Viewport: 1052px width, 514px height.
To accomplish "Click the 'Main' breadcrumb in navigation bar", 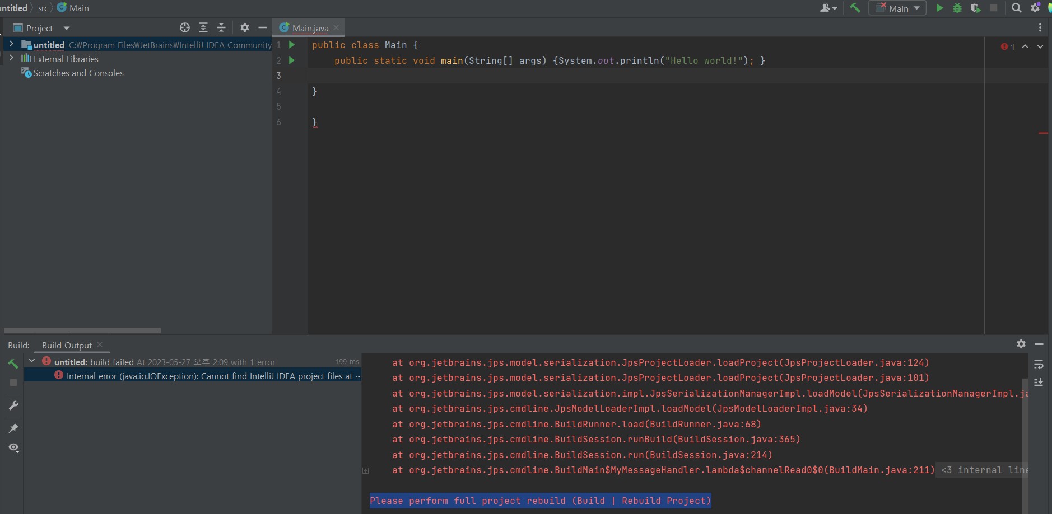I will pos(73,8).
